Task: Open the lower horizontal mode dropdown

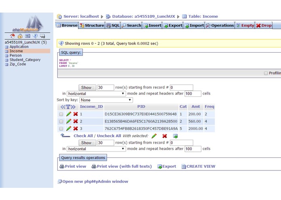Action: pyautogui.click(x=96, y=149)
